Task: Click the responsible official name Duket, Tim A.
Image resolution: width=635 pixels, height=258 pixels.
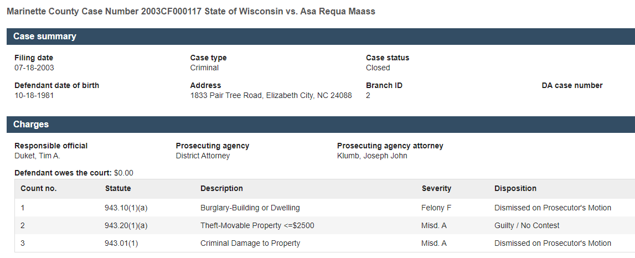Action: 37,156
